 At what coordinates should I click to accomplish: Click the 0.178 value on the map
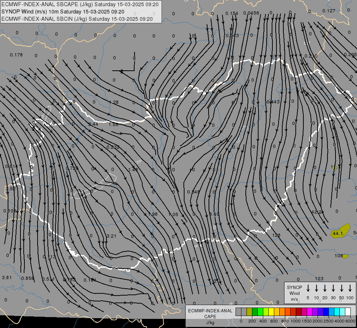tap(16, 55)
